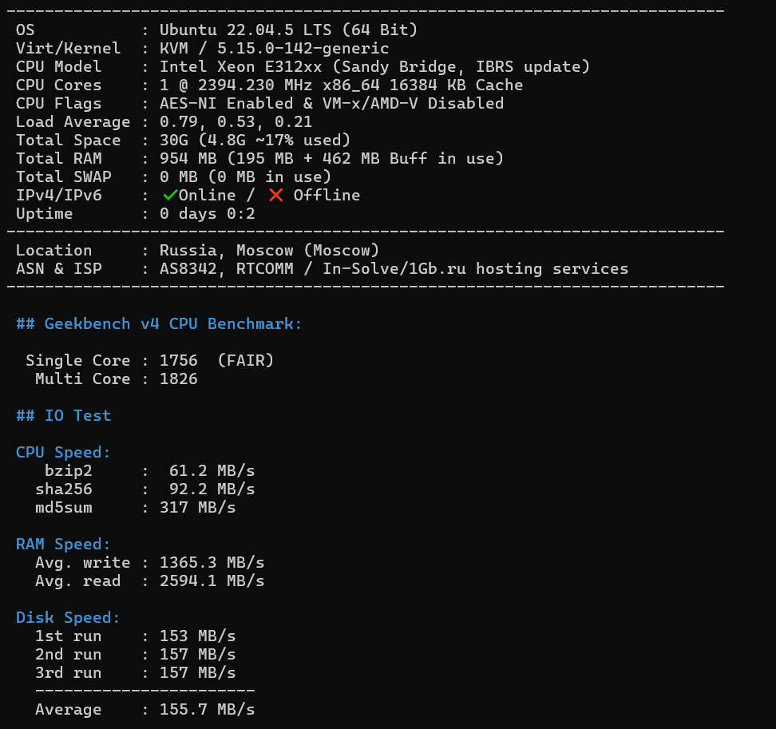Click the Single Core score 1756

[179, 360]
